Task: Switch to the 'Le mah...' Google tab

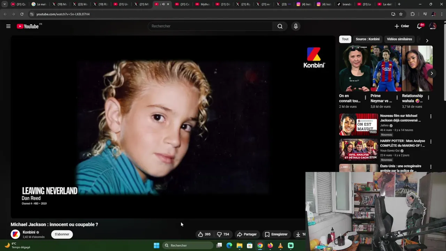Action: coord(39,4)
